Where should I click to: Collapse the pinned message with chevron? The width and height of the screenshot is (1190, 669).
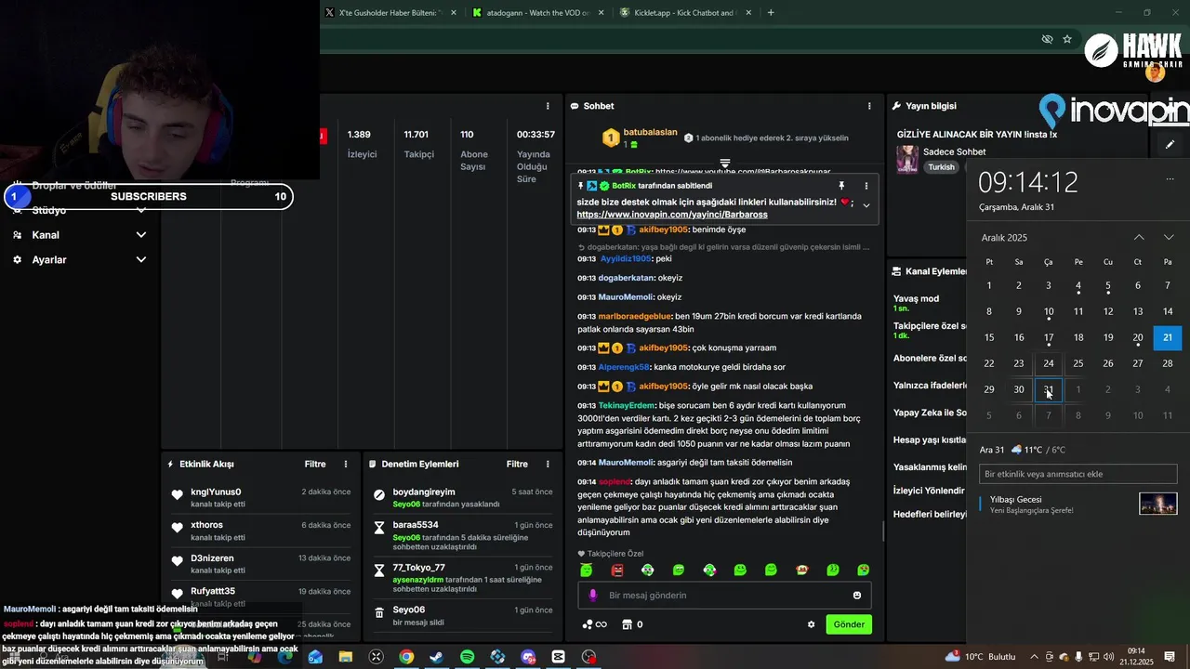coord(866,205)
